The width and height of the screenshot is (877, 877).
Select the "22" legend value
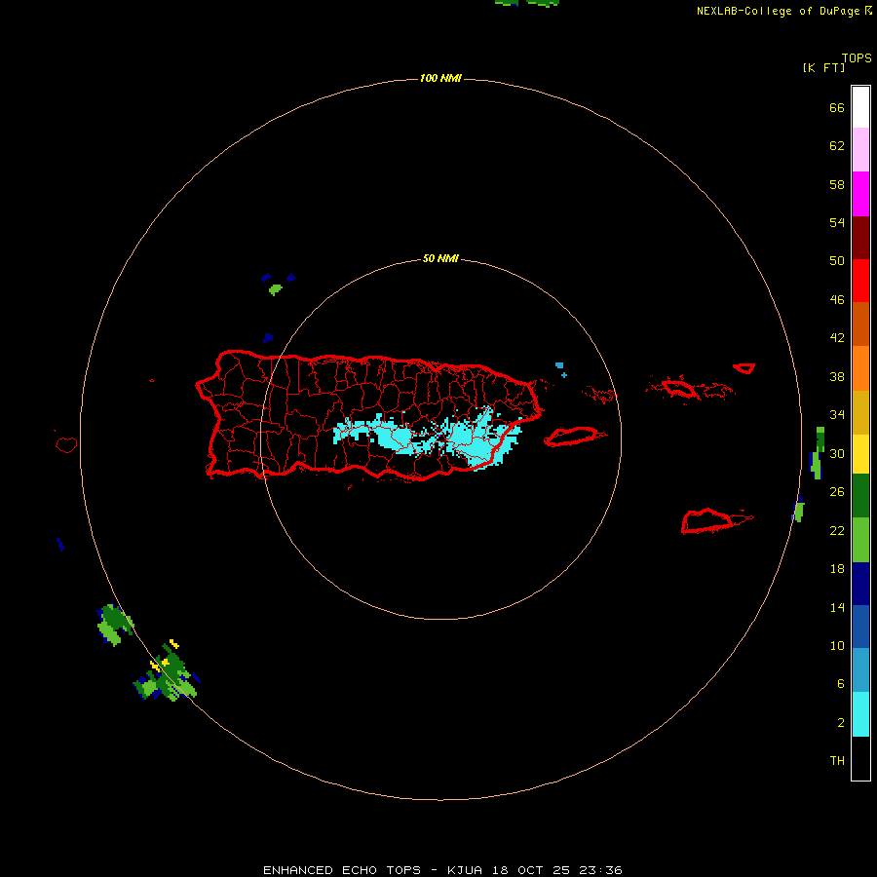pyautogui.click(x=837, y=530)
